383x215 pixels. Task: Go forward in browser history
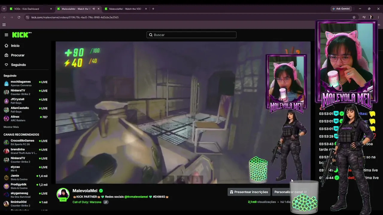tap(12, 17)
